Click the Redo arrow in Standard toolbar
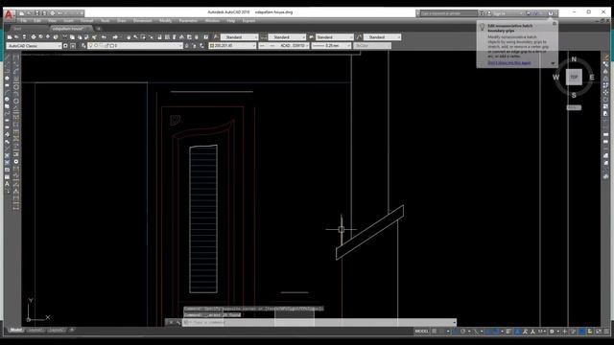The height and width of the screenshot is (345, 614). pos(115,37)
